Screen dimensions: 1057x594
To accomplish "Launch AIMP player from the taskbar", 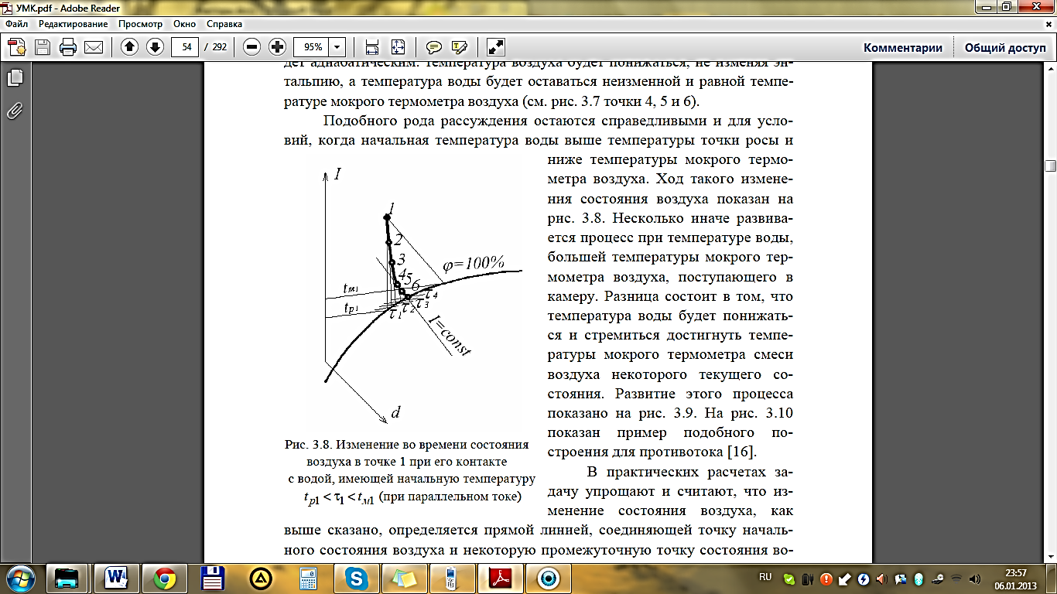I will click(x=261, y=578).
